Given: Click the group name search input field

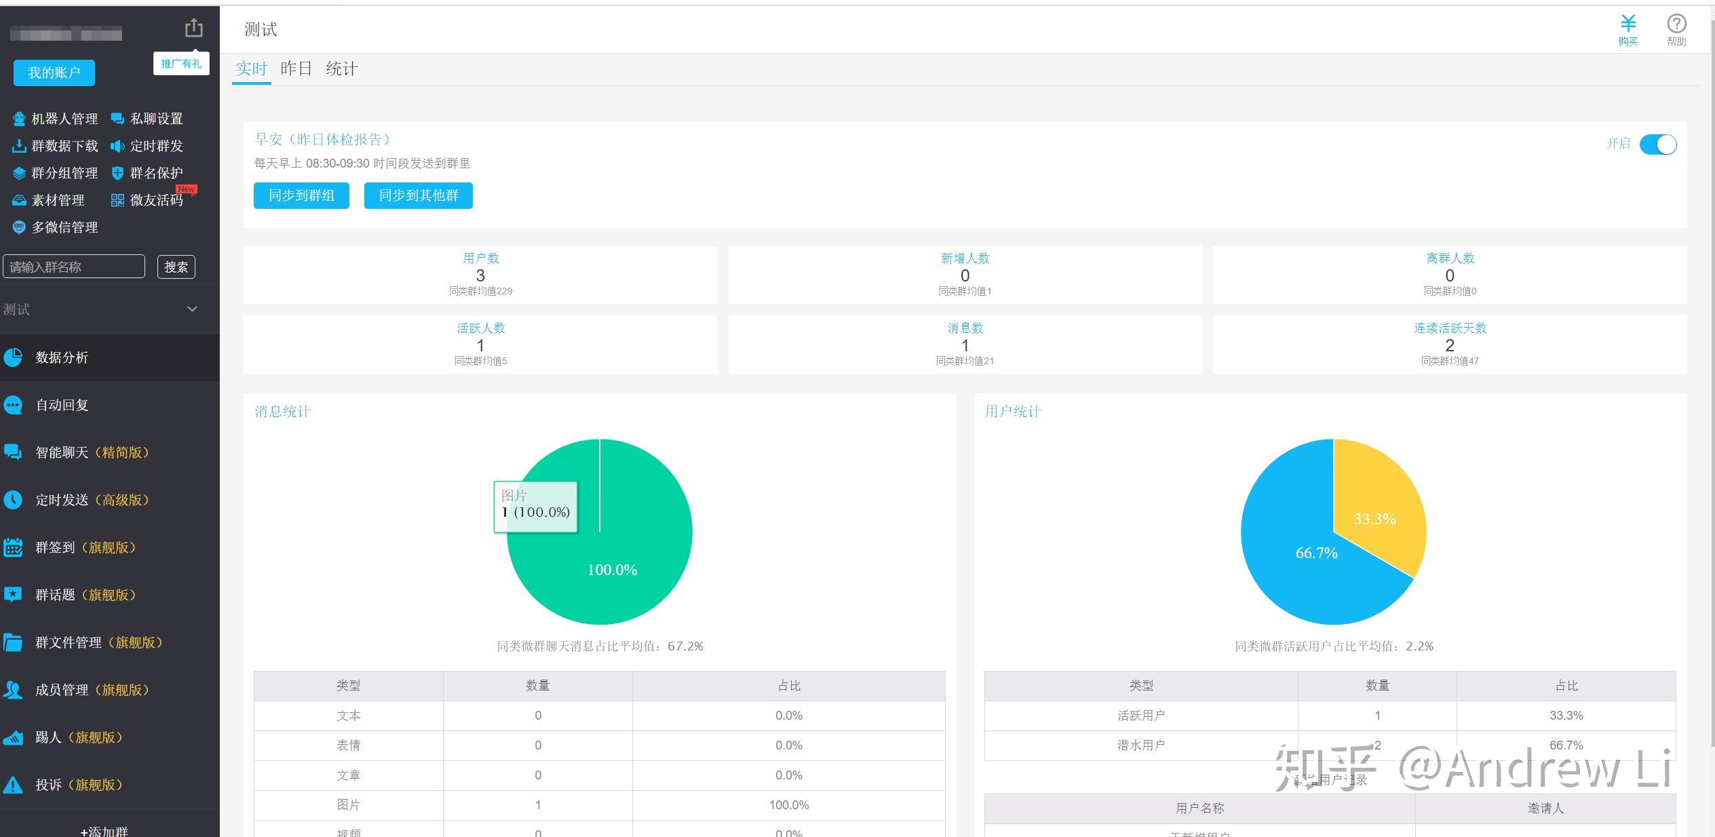Looking at the screenshot, I should click(74, 267).
